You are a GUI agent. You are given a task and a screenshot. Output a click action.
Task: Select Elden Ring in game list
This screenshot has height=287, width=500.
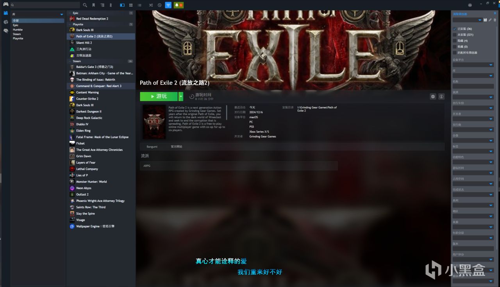[x=101, y=131]
